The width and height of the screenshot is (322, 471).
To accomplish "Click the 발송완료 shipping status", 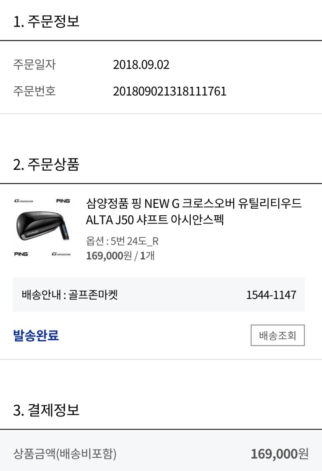I will coord(36,335).
